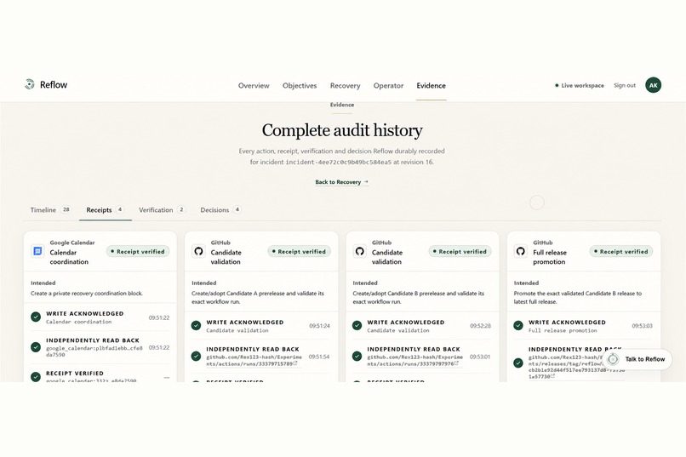Click the Talk to Reflow button
Screen dimensions: 686x457
tap(637, 359)
